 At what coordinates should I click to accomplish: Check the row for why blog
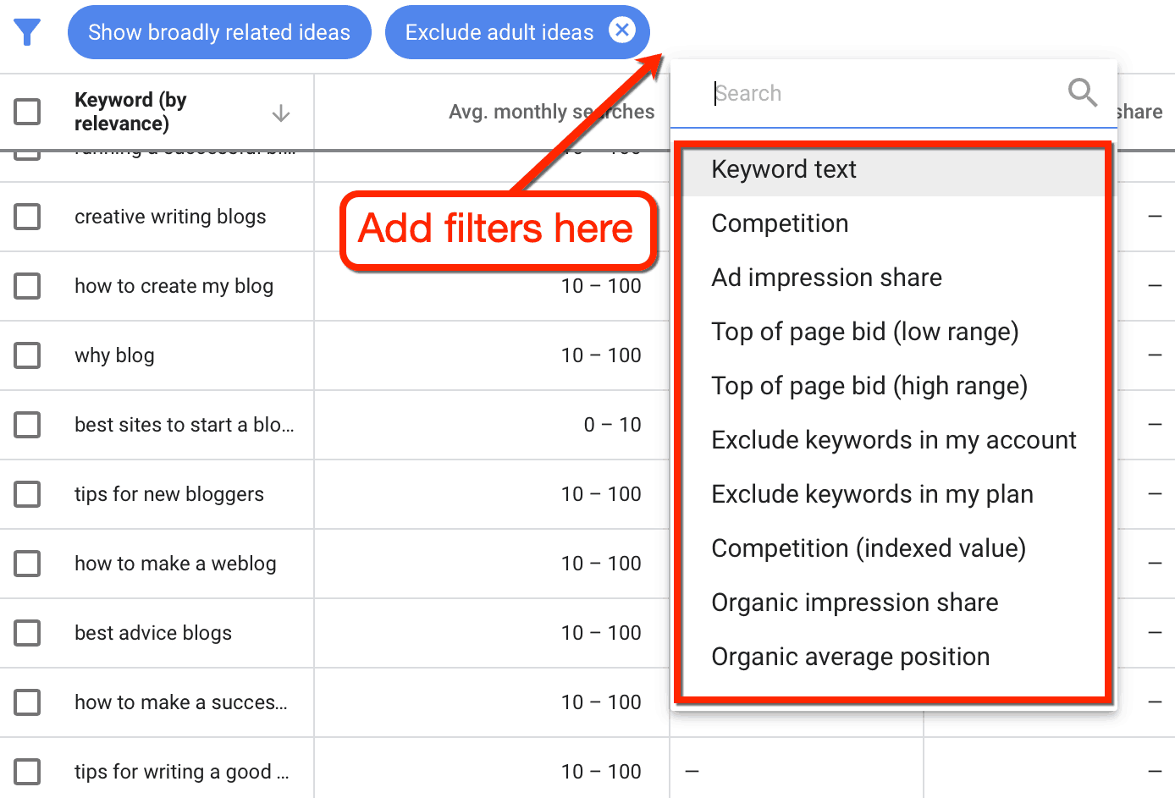28,355
